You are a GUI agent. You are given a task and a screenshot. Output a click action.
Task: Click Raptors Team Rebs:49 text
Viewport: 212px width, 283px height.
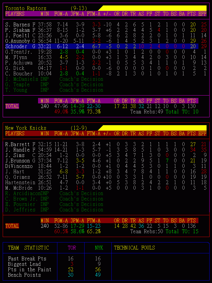146,112
